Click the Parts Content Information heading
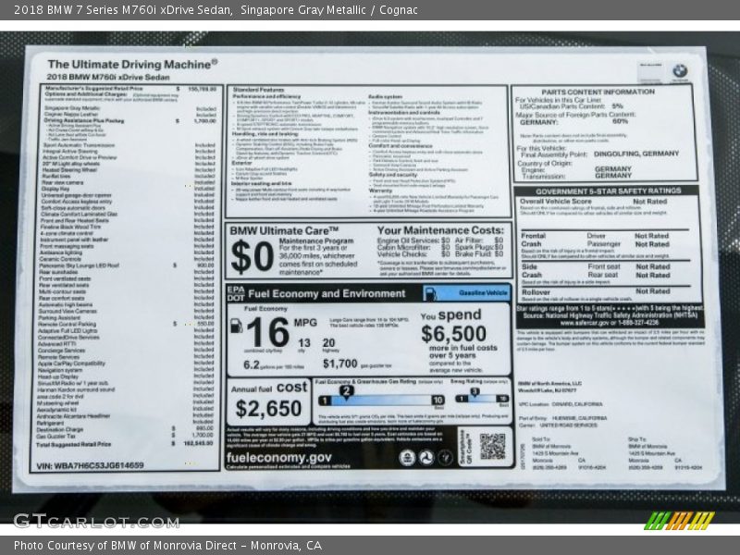Screen dimensions: 740x555 pos(598,92)
